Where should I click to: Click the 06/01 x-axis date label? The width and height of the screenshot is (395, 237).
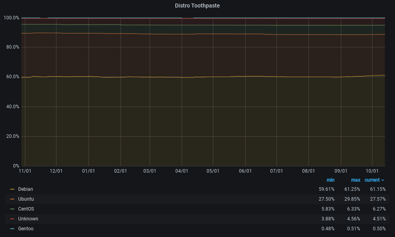pos(245,171)
